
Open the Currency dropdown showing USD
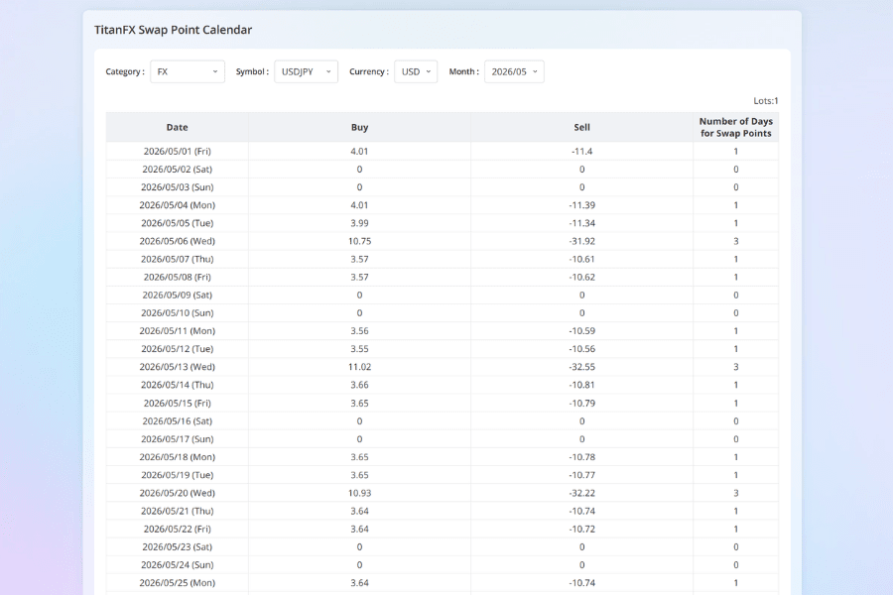click(x=416, y=71)
